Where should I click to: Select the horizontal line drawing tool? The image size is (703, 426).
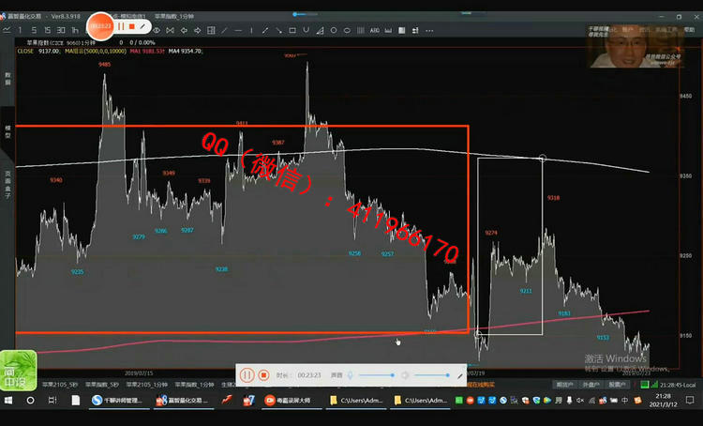click(238, 31)
